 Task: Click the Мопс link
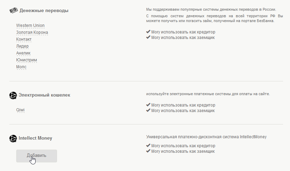click(21, 67)
